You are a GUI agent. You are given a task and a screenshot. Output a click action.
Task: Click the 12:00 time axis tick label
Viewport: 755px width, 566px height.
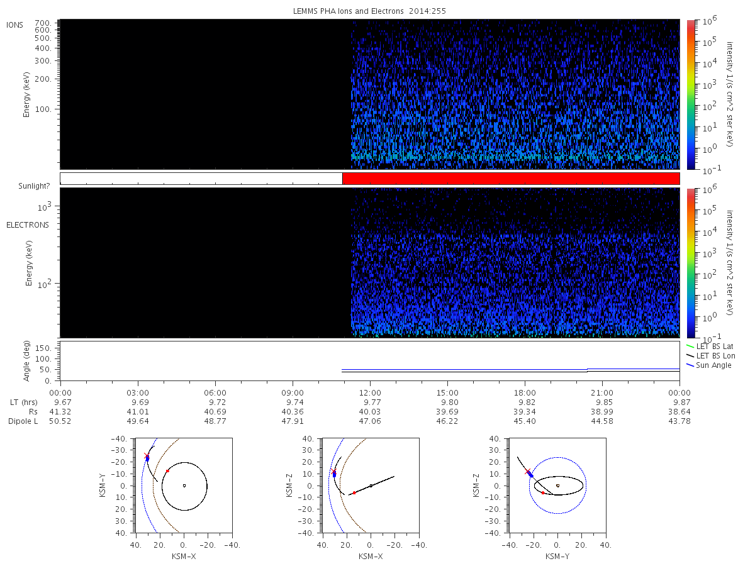[370, 392]
